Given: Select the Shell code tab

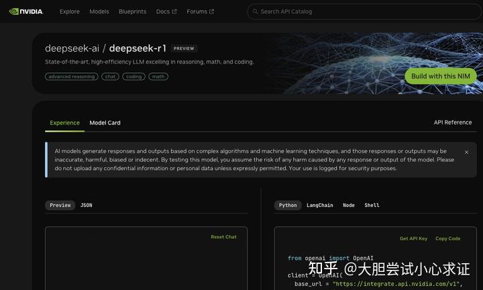Looking at the screenshot, I should 372,205.
